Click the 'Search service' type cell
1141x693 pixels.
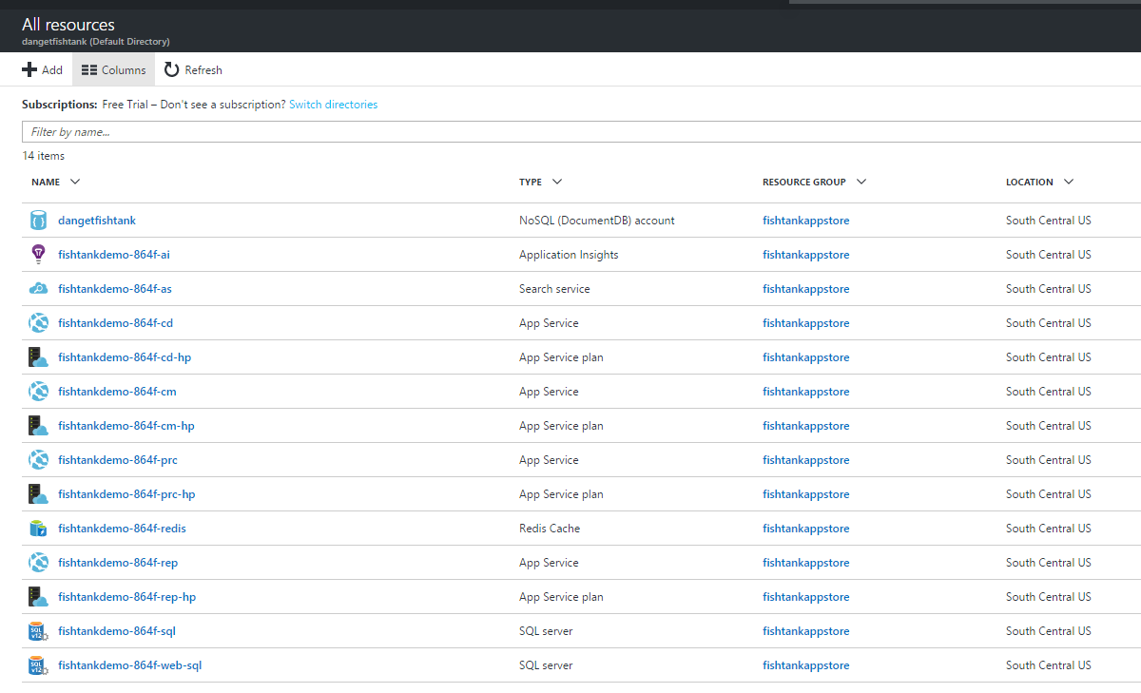coord(554,289)
